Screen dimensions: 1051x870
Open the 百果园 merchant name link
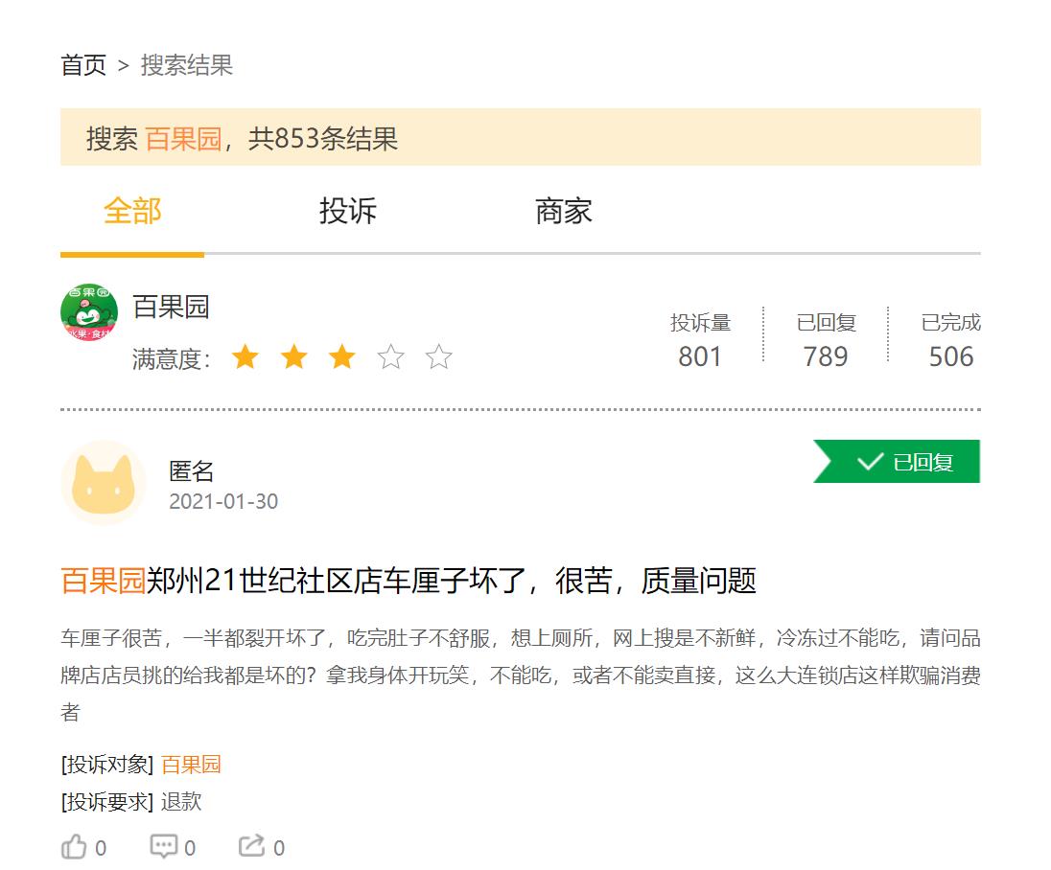coord(171,307)
